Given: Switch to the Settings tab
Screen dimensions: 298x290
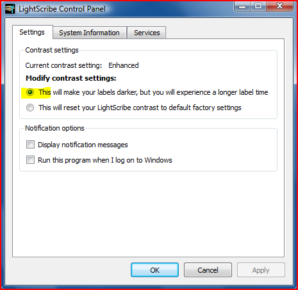Looking at the screenshot, I should point(32,32).
